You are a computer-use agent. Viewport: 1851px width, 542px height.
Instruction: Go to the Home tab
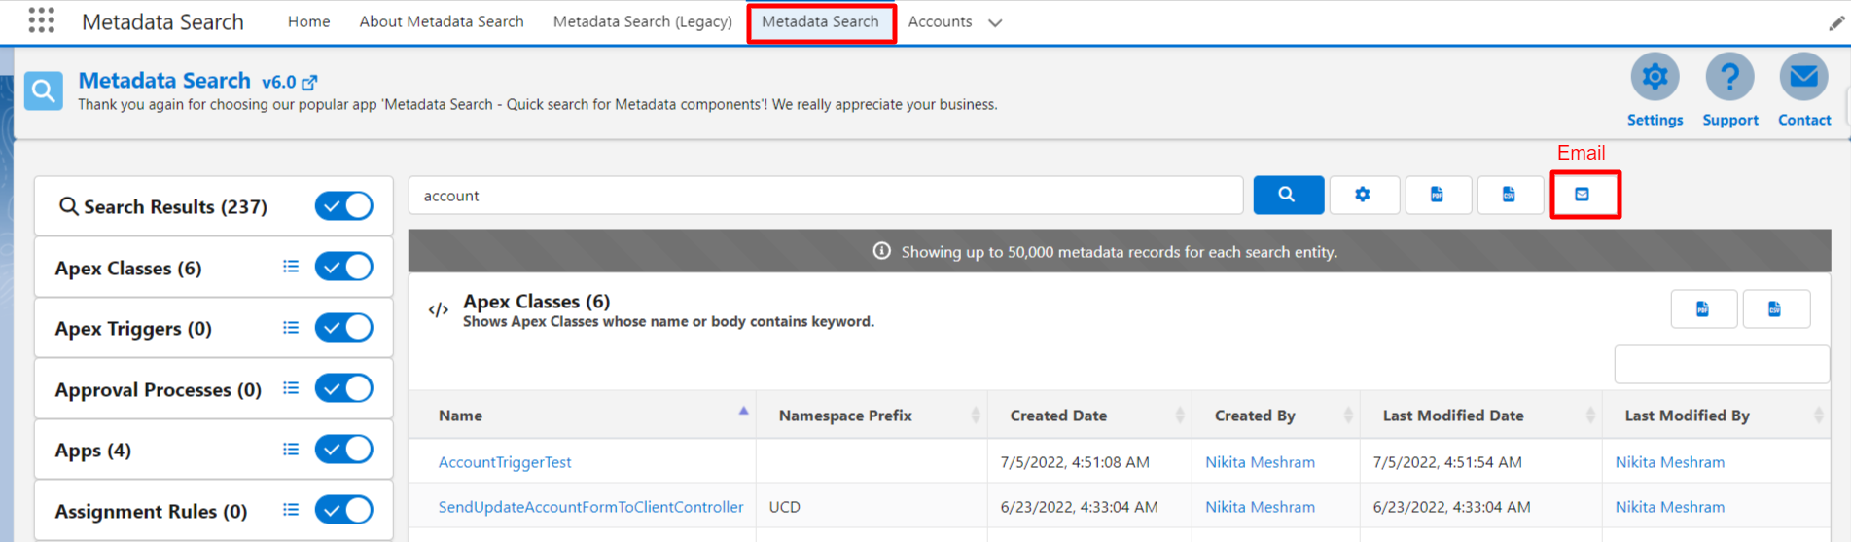(x=308, y=21)
